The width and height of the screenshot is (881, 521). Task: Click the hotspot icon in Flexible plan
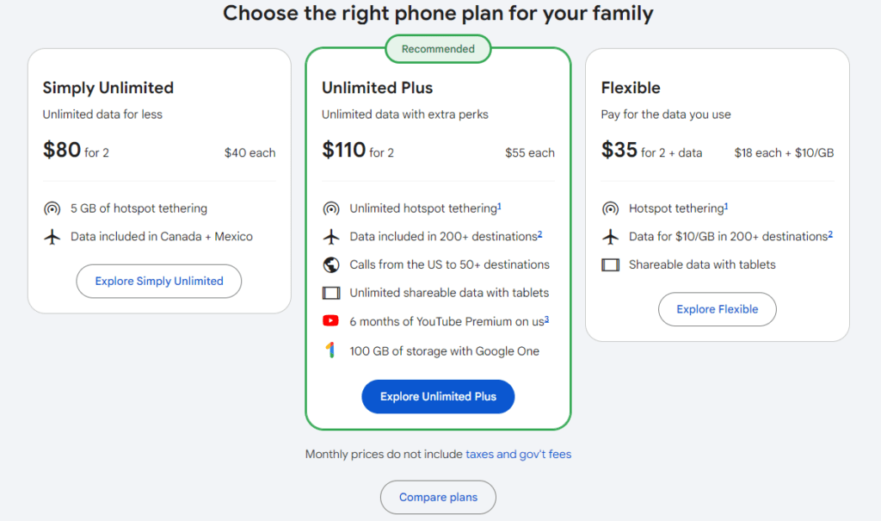tap(610, 208)
